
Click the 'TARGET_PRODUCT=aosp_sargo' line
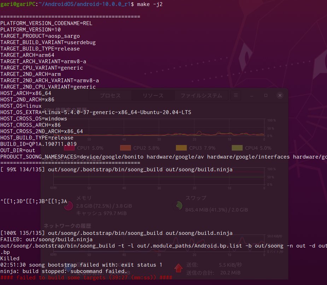[40, 36]
